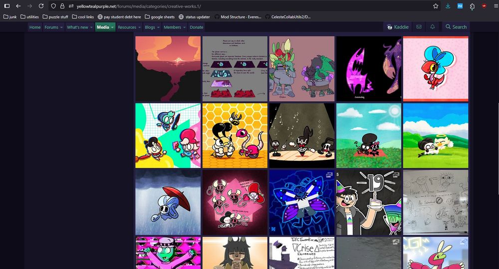Open the picnic blanket meadow thumbnail

[x=369, y=135]
